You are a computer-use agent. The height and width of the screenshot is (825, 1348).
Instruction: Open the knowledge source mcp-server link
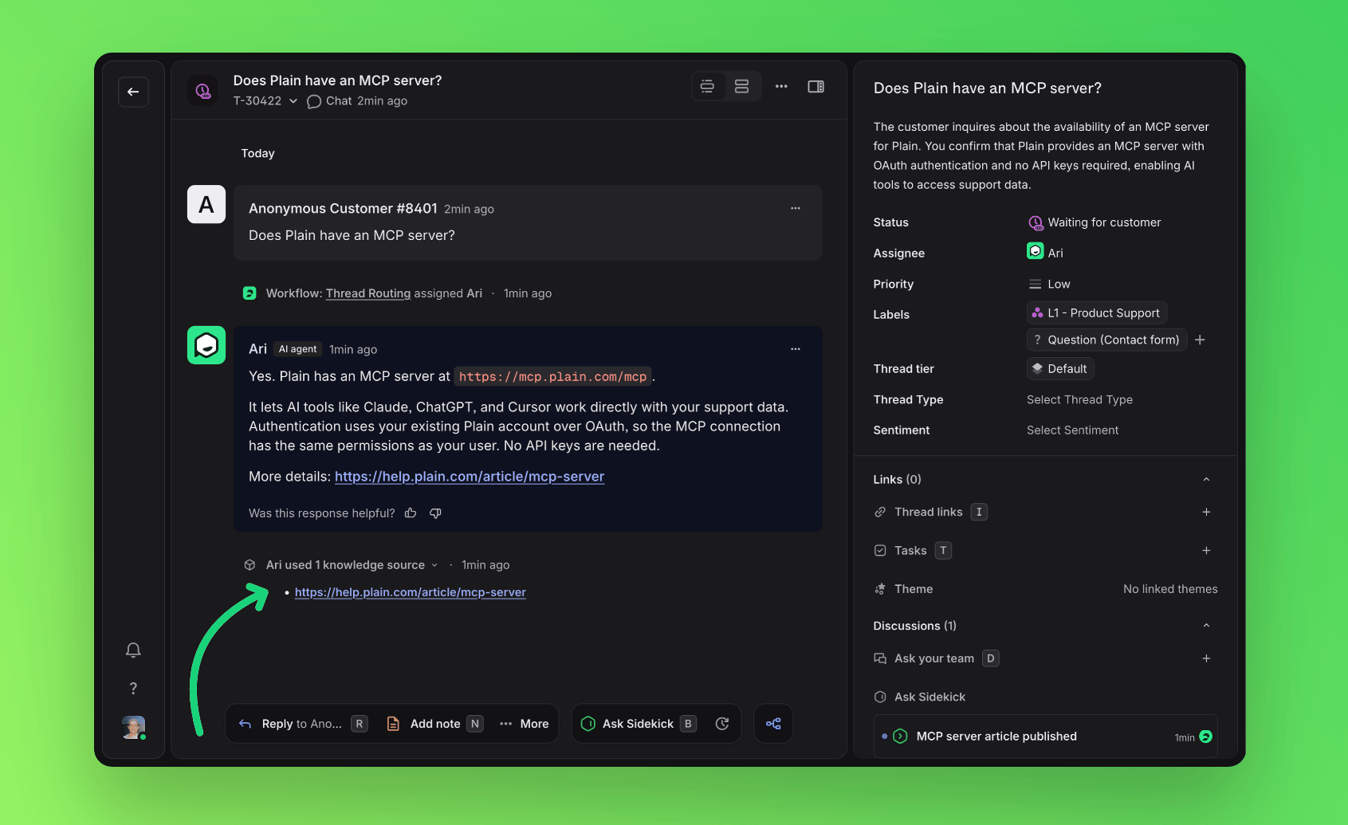click(411, 592)
